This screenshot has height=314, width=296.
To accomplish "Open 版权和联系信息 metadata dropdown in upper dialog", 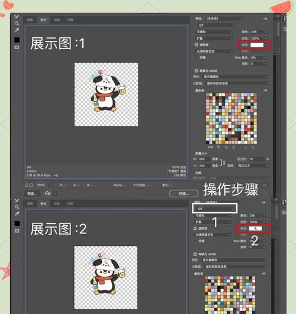I will point(237,84).
